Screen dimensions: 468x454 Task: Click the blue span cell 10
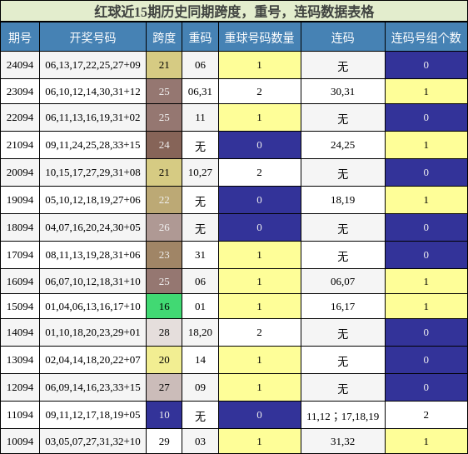tap(164, 415)
